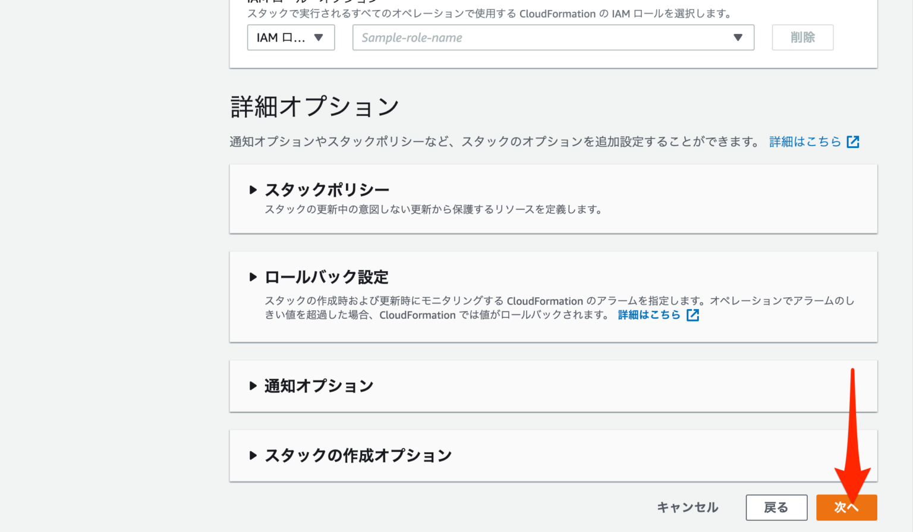Expand the スタックの作成オプション section title
This screenshot has width=913, height=532.
pos(358,456)
